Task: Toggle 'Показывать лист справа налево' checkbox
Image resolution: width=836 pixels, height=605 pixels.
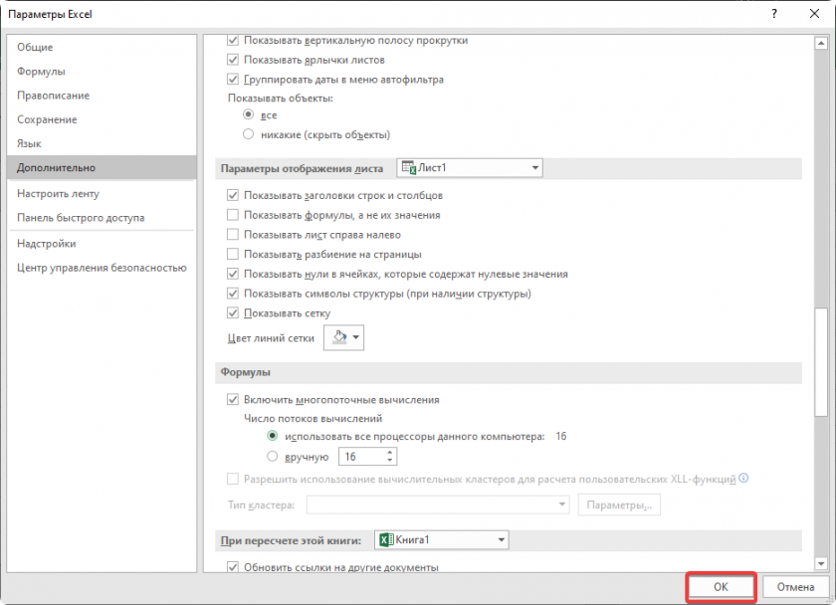Action: 233,235
